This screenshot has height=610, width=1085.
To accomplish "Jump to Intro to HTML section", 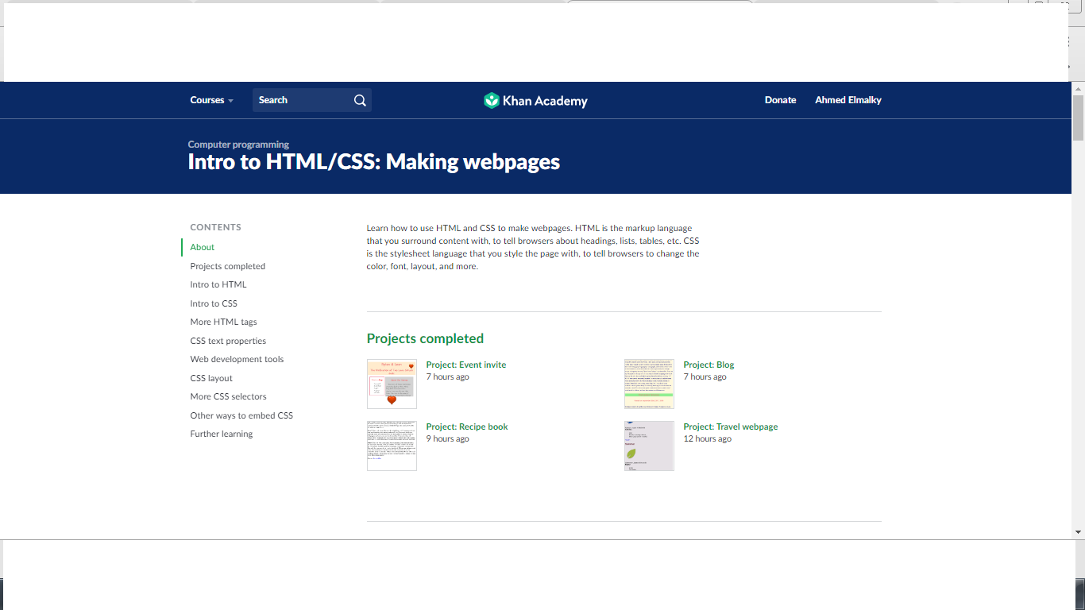I will [x=218, y=284].
